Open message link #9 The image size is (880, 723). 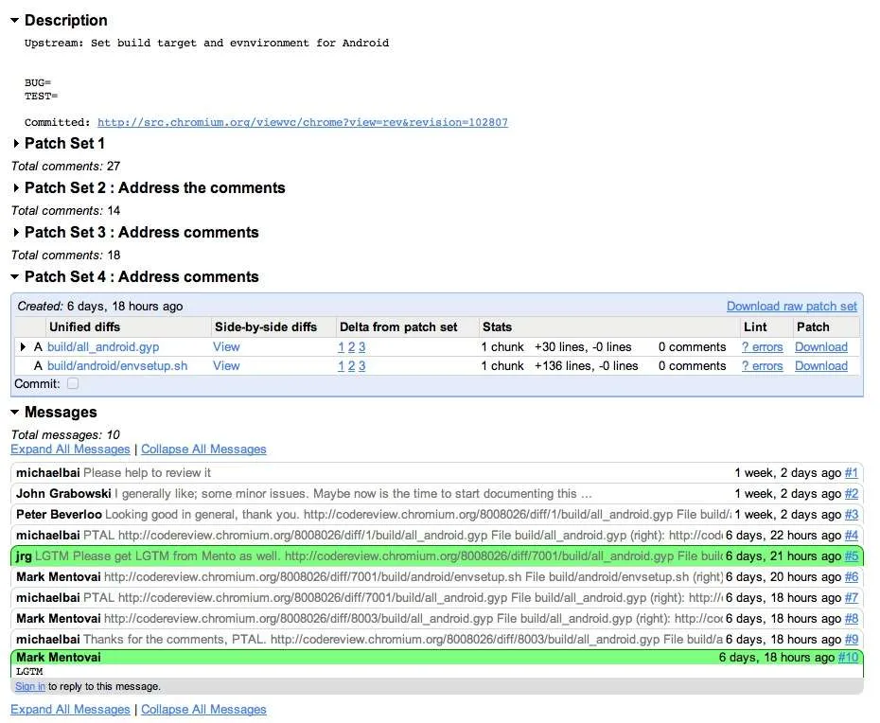[x=852, y=639]
